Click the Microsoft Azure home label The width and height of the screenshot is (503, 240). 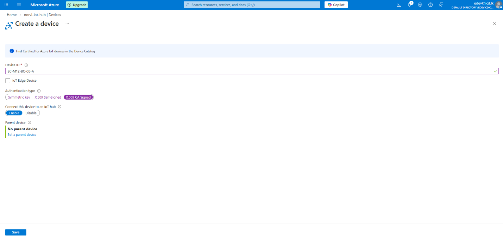point(45,5)
